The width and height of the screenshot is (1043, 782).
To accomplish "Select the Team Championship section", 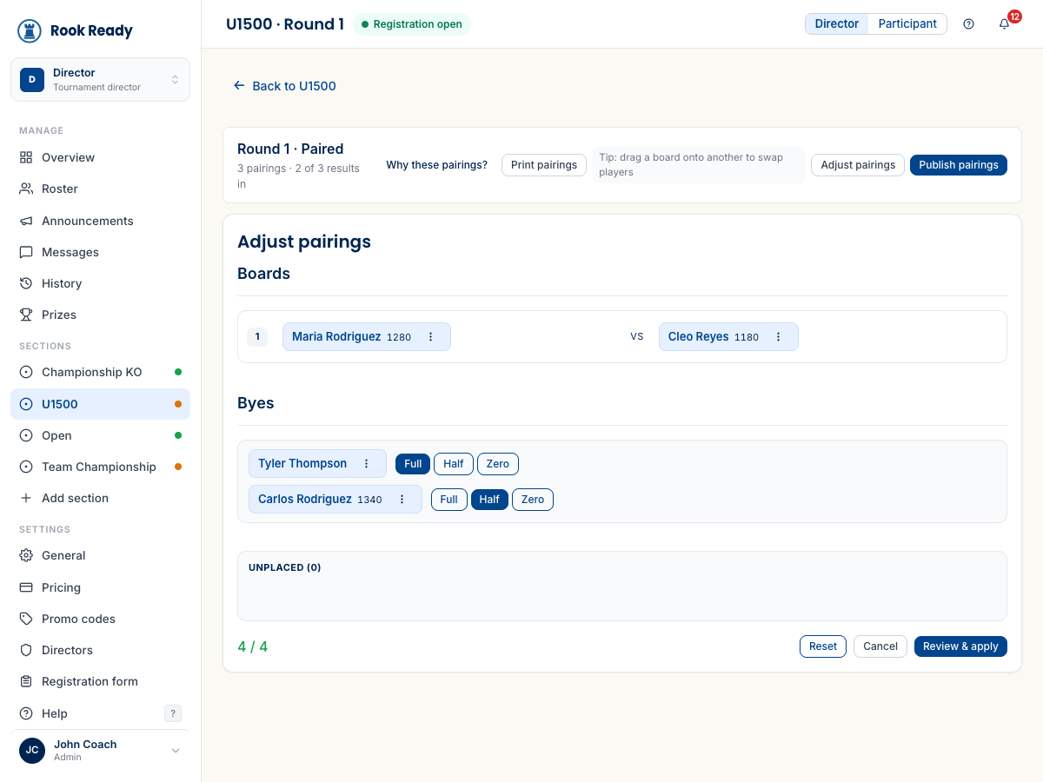I will pos(100,467).
